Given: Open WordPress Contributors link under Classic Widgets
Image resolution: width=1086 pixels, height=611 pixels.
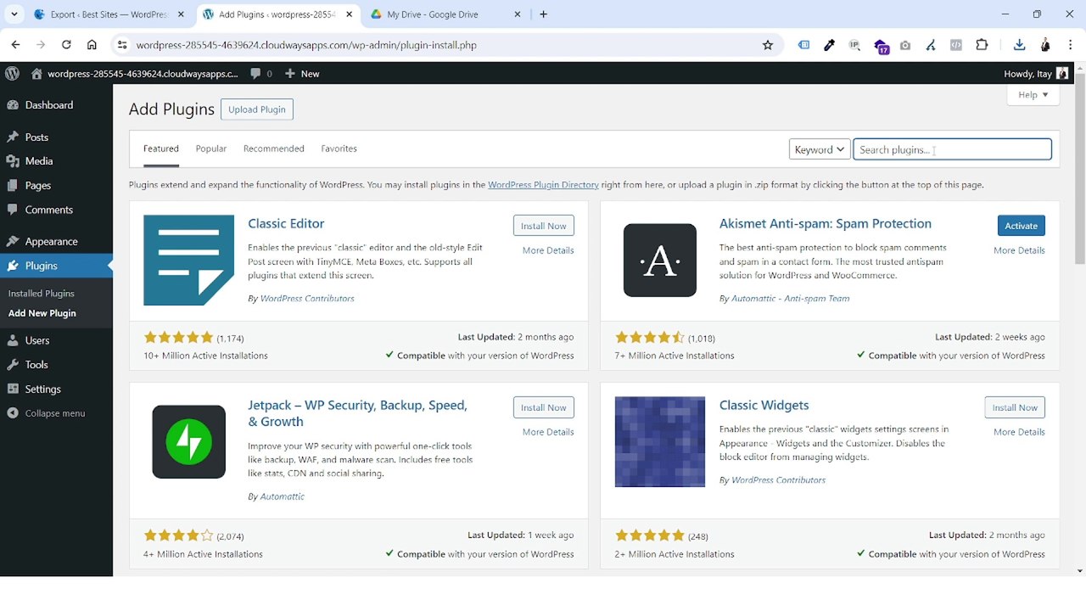Looking at the screenshot, I should pyautogui.click(x=779, y=480).
